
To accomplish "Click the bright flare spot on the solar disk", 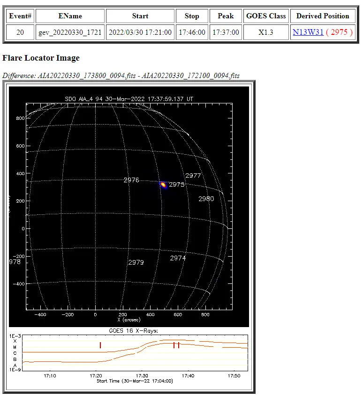I will 163,185.
